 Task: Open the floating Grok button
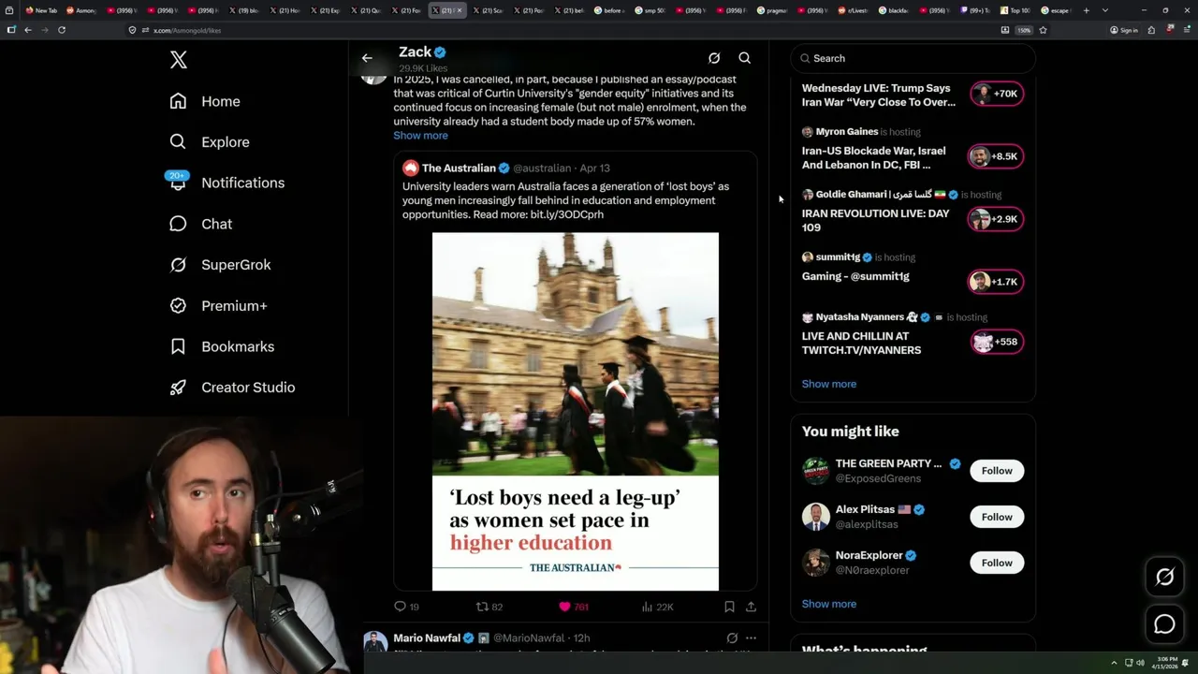click(1164, 578)
